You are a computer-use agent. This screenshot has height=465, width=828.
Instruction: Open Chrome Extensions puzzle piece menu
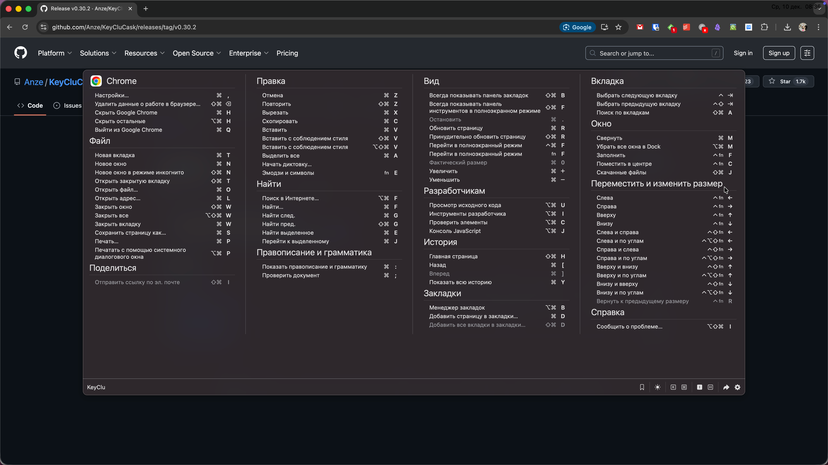pos(764,27)
